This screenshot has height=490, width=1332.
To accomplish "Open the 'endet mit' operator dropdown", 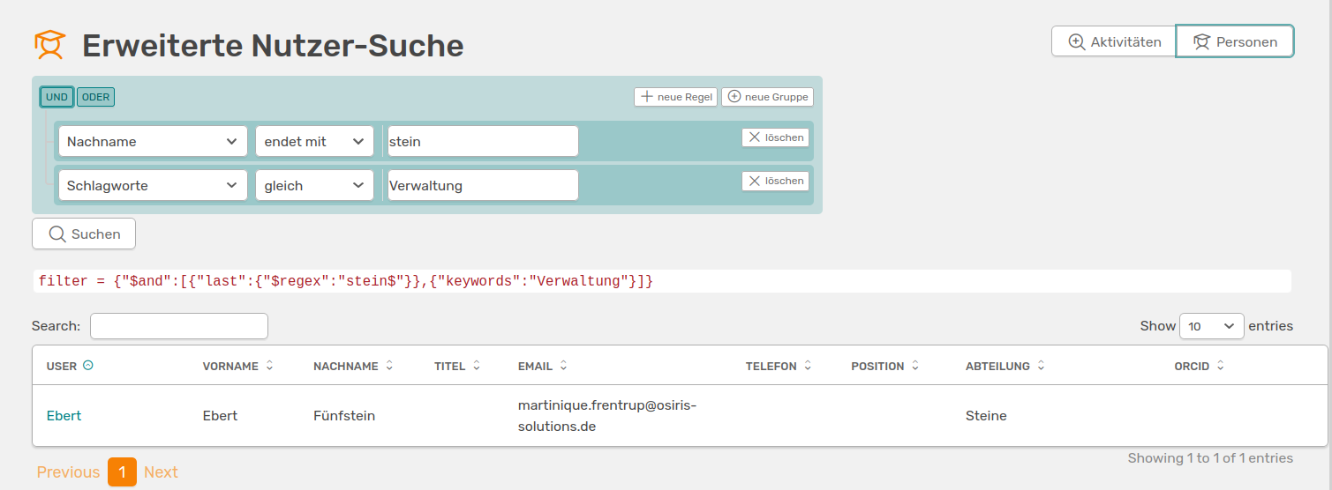I will [314, 141].
